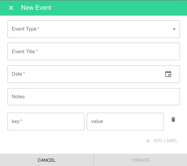Click the CREATE button
This screenshot has height=166, width=187.
coord(140,160)
